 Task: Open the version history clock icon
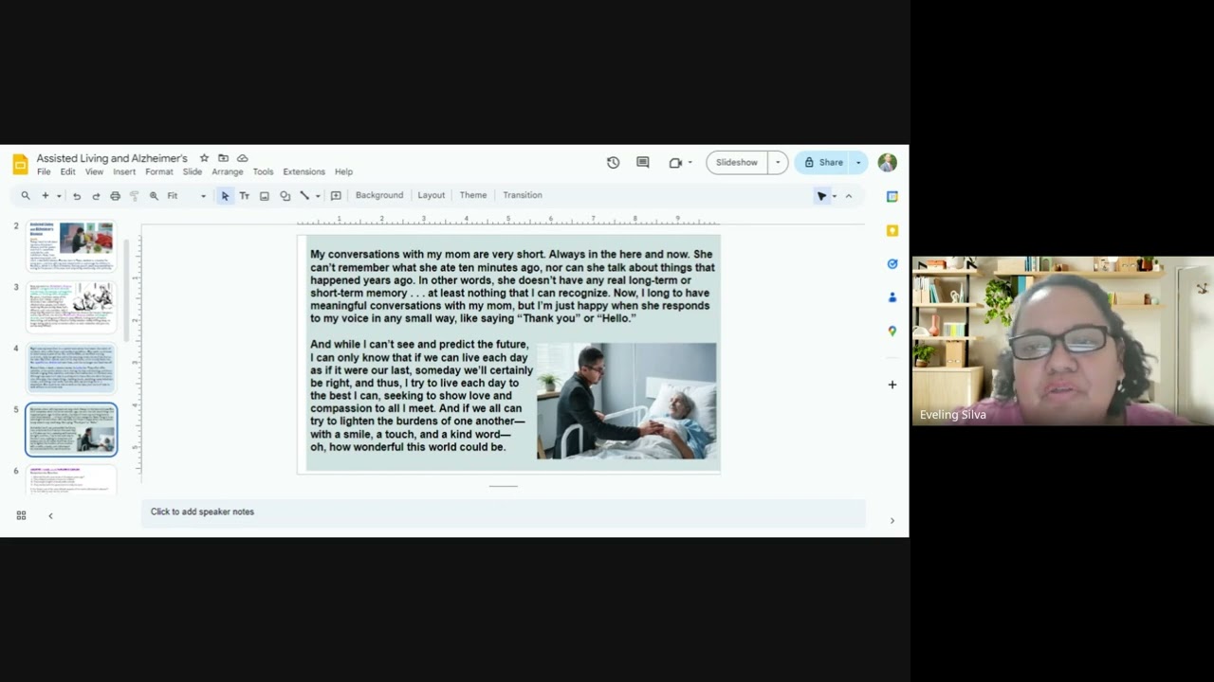pyautogui.click(x=613, y=163)
